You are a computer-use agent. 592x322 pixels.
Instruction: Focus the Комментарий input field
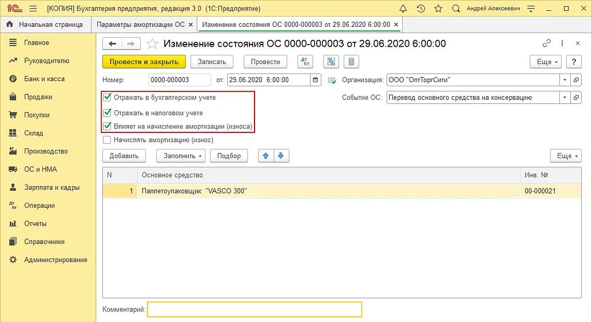click(255, 309)
